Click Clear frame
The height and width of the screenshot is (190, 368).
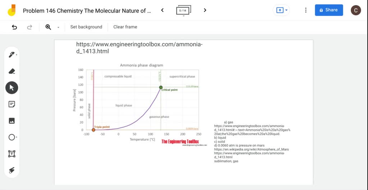coord(125,27)
